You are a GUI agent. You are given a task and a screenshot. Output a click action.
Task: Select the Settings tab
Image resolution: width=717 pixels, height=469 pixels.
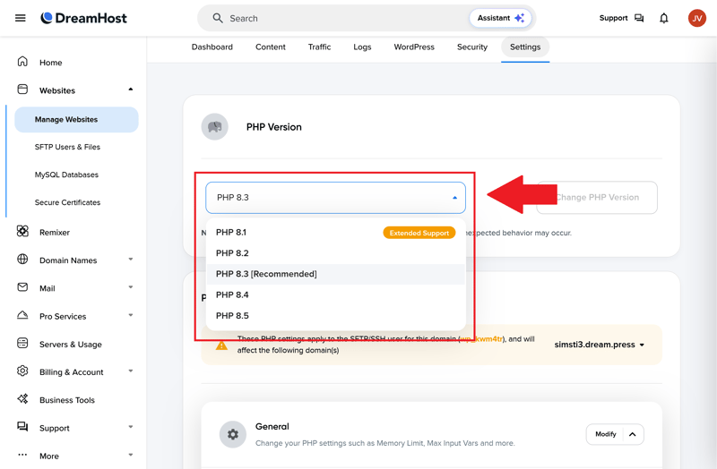(x=525, y=47)
